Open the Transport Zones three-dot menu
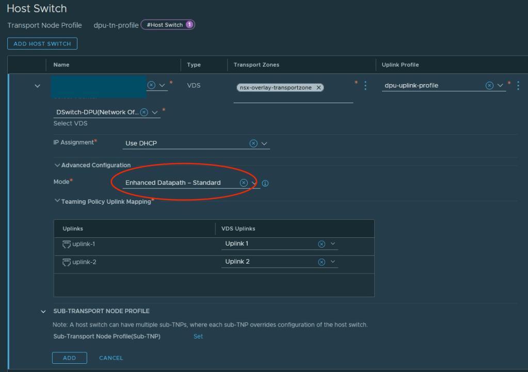528x372 pixels. click(365, 86)
